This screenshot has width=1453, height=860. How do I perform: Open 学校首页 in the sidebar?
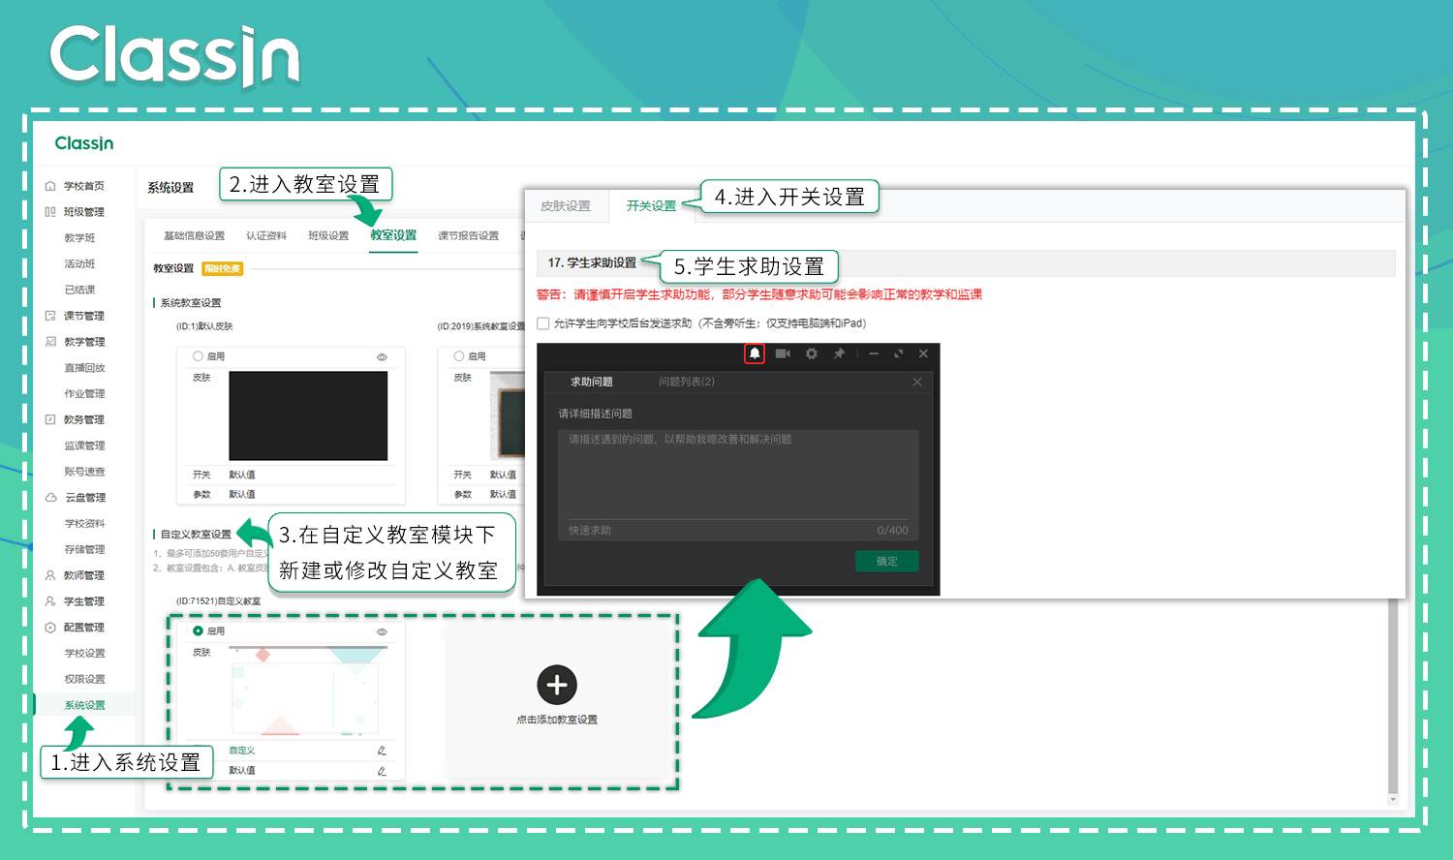(83, 186)
